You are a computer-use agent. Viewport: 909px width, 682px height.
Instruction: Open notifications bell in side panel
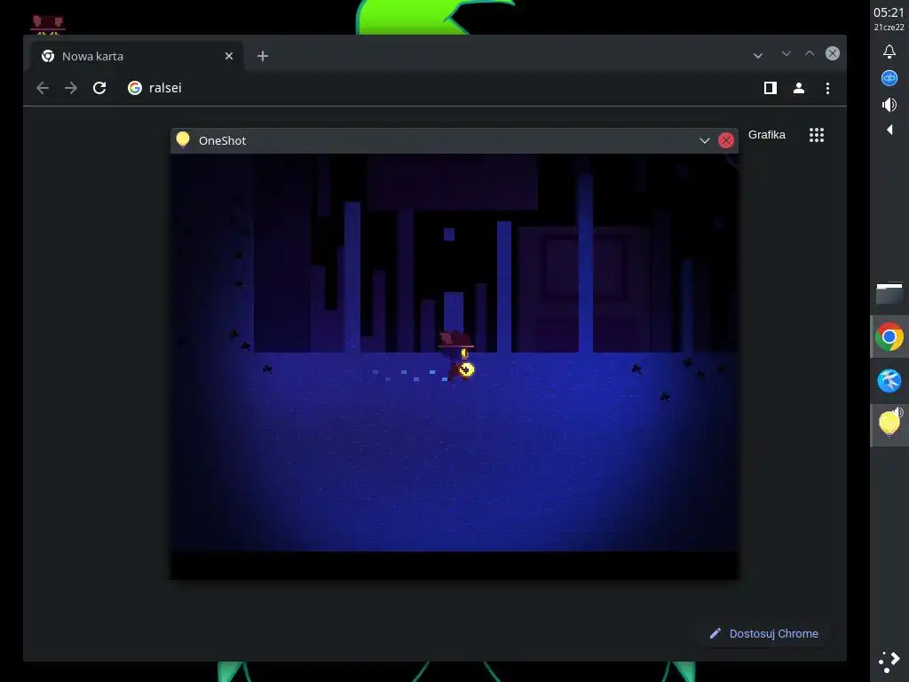click(889, 52)
